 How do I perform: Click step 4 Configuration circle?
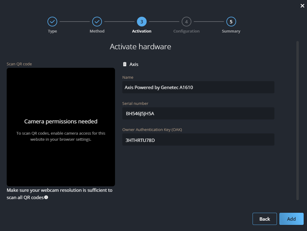pyautogui.click(x=187, y=22)
